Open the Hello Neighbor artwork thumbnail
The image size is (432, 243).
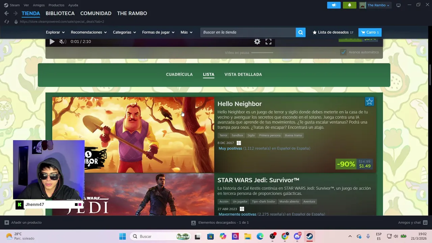[133, 135]
